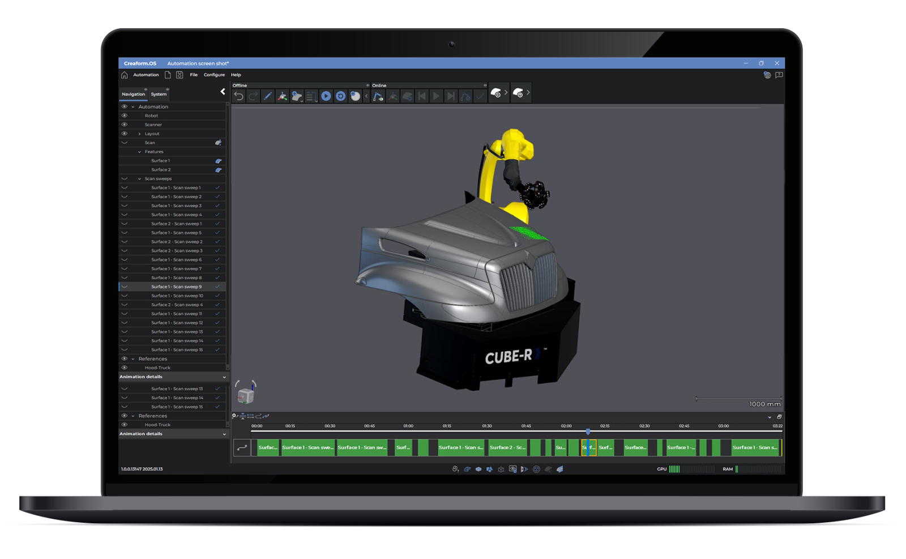
Task: Open the Help menu
Action: (x=236, y=75)
